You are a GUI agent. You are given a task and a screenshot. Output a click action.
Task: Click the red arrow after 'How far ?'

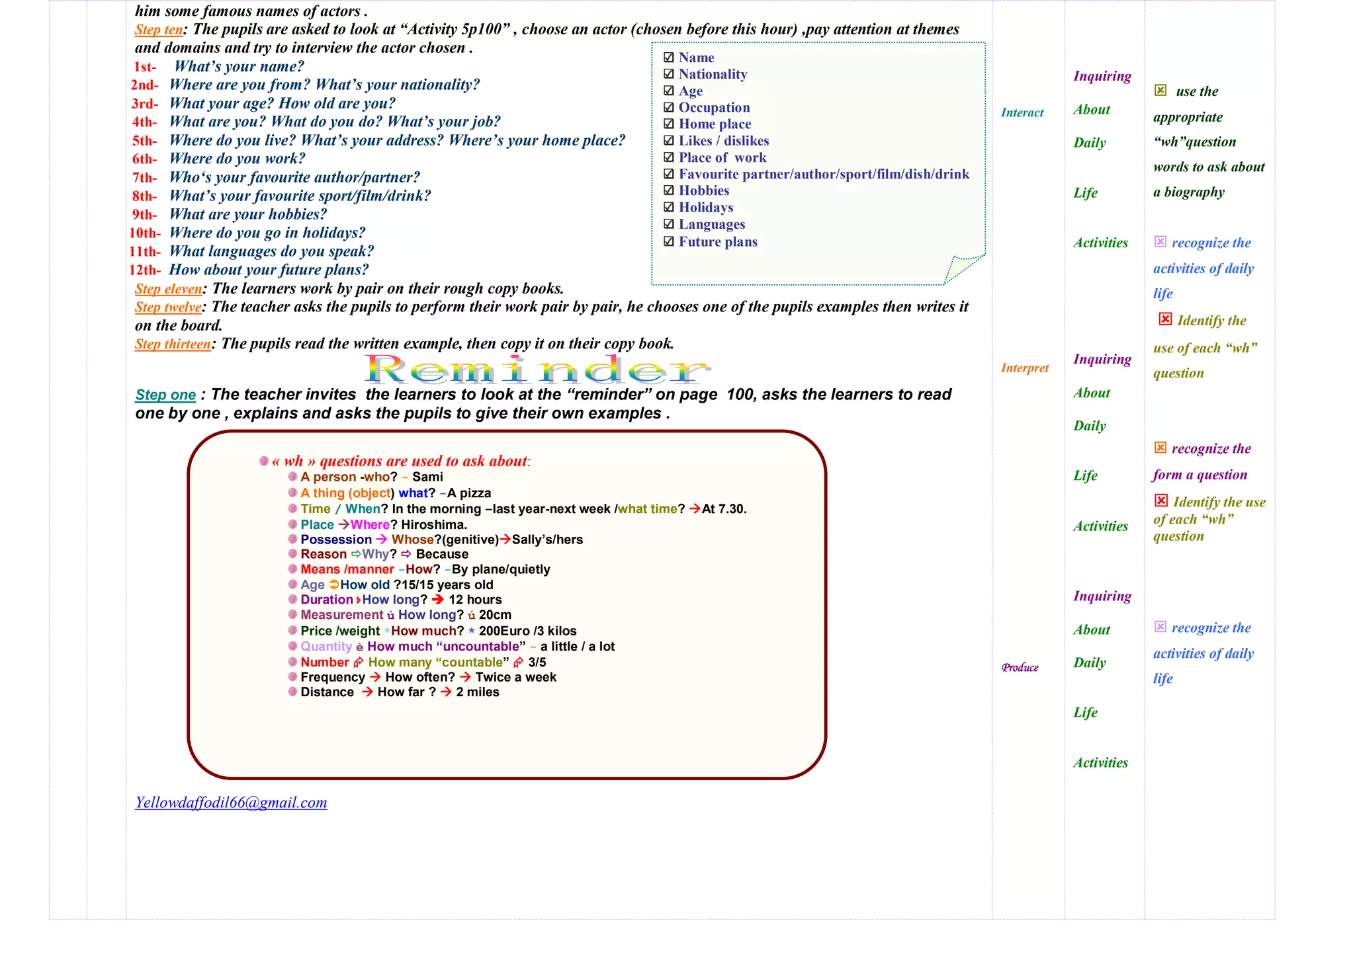(447, 692)
